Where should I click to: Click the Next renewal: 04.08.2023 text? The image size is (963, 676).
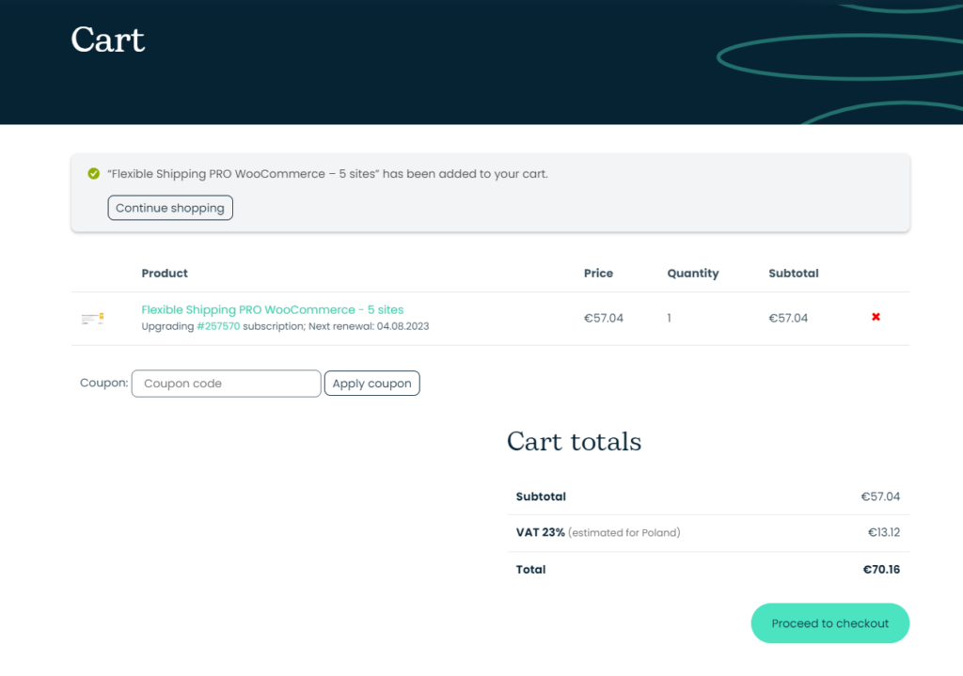[x=369, y=326]
